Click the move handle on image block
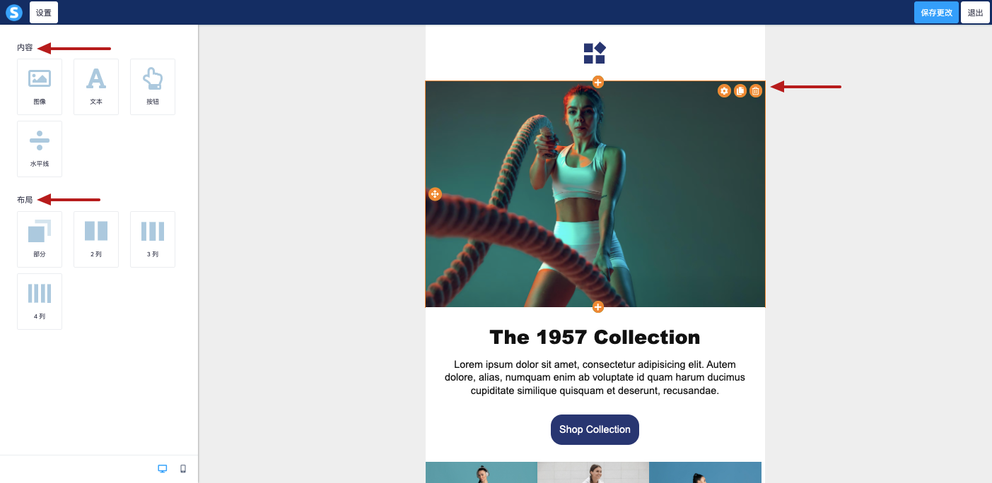992x483 pixels. click(435, 194)
